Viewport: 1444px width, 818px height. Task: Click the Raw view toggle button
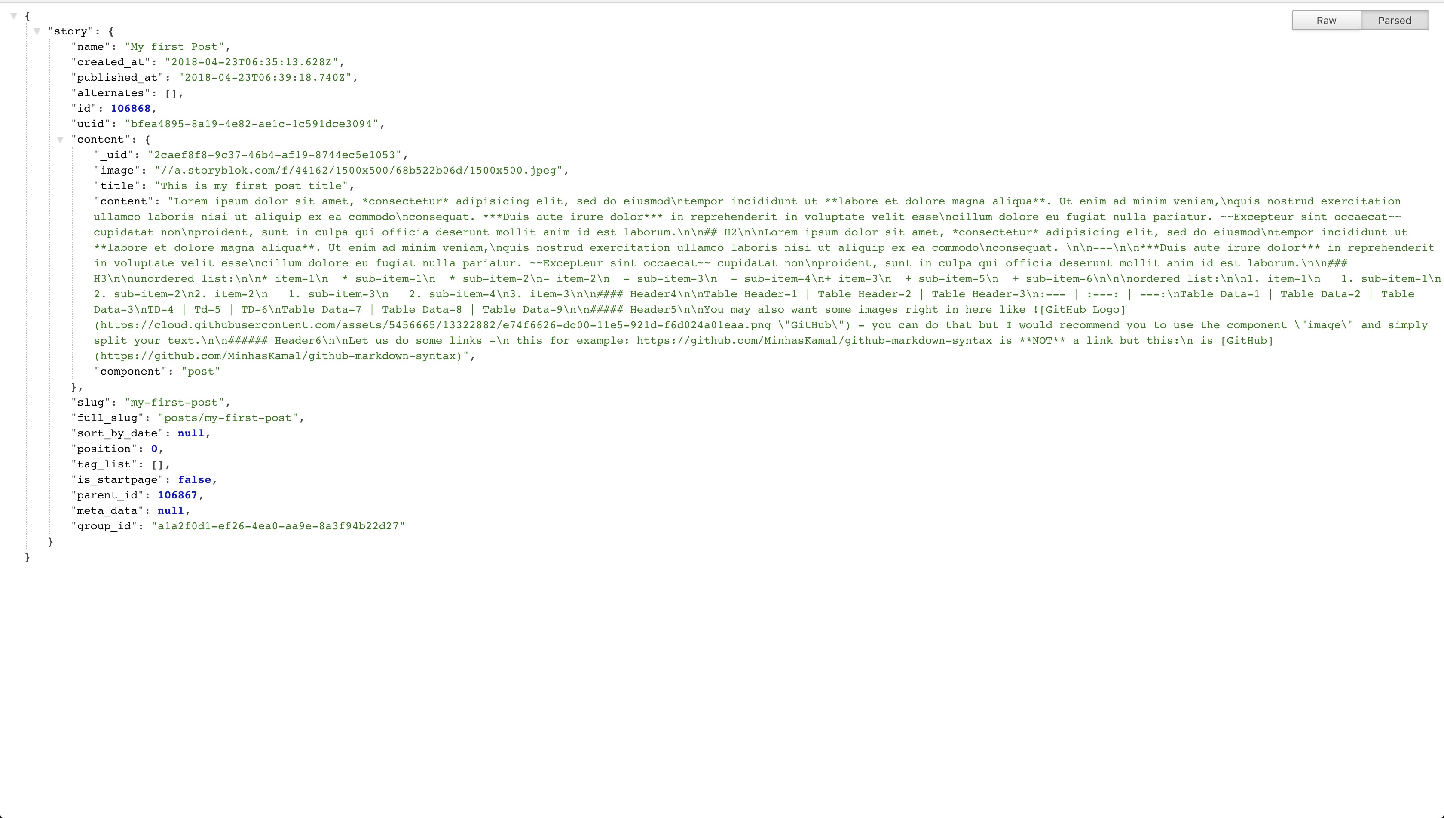(x=1327, y=21)
